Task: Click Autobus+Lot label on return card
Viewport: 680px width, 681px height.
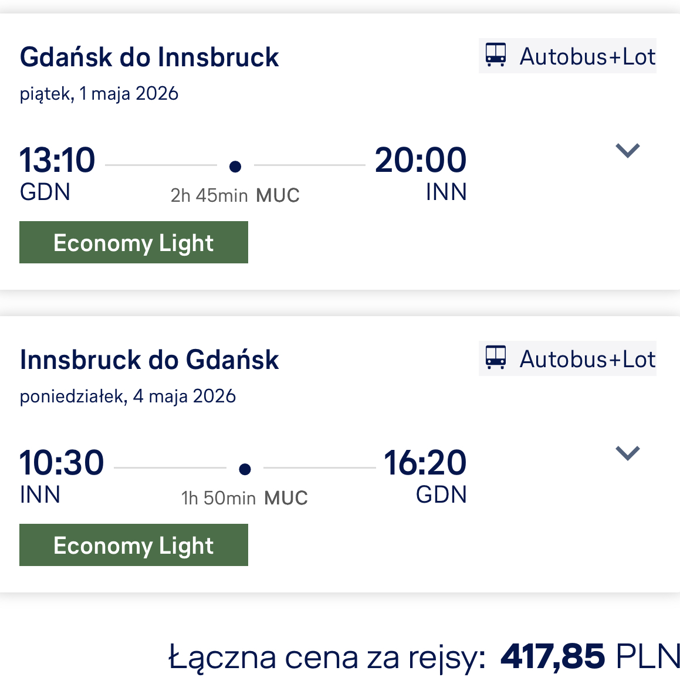Action: tap(587, 359)
